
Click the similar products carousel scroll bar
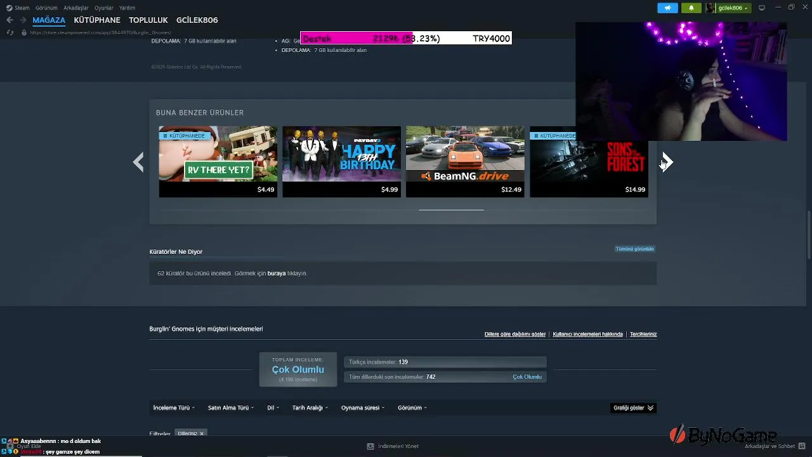(451, 209)
